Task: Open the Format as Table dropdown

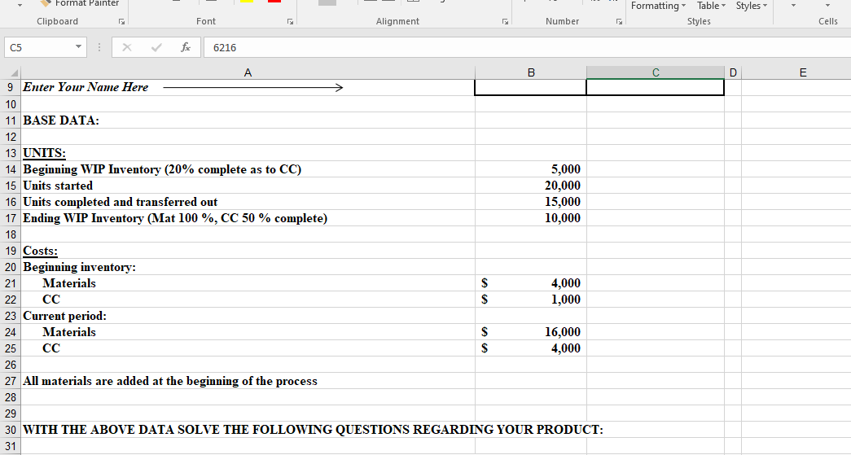Action: click(x=711, y=6)
